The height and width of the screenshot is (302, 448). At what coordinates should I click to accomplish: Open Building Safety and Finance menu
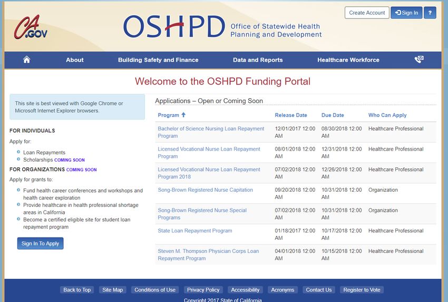[x=158, y=60]
